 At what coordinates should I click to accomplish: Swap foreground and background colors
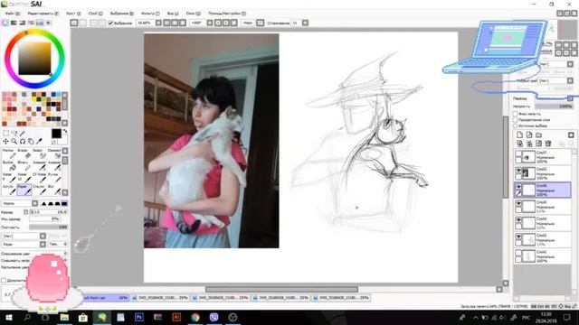pyautogui.click(x=65, y=131)
